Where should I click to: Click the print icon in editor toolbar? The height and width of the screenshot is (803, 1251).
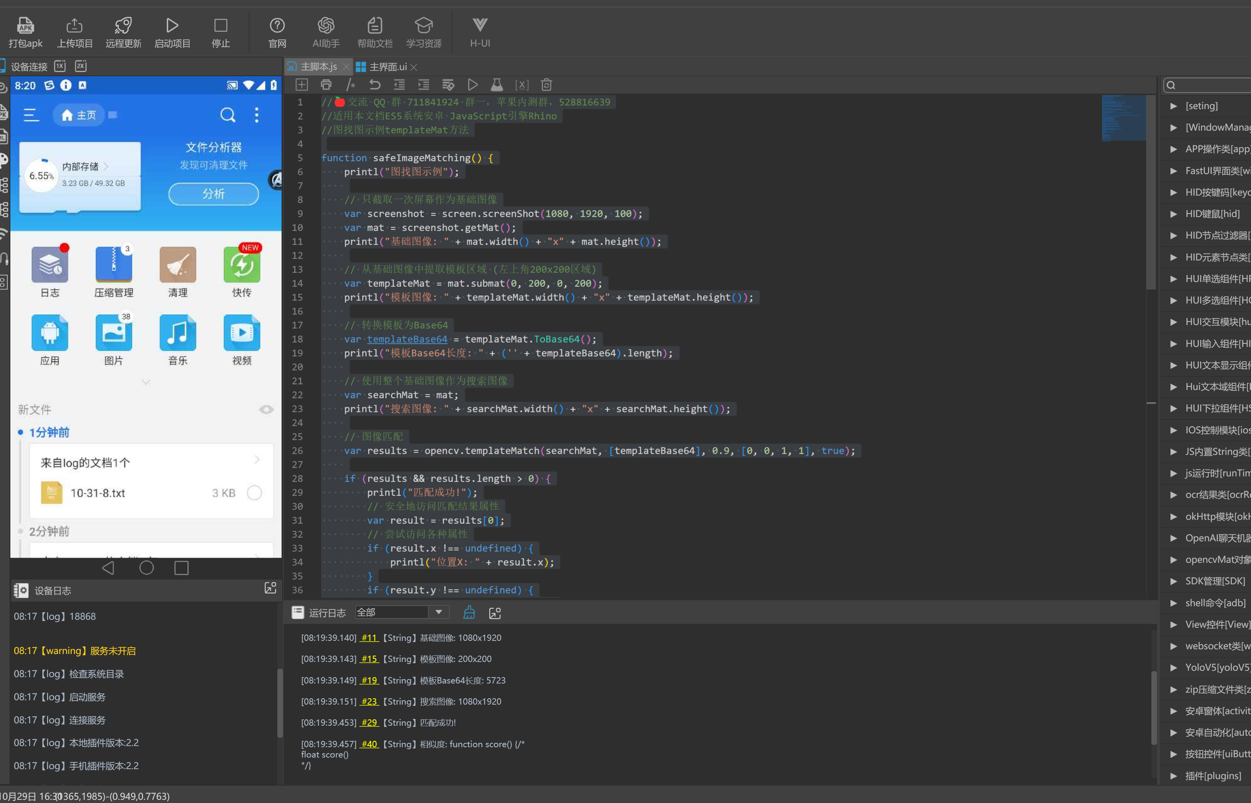326,85
